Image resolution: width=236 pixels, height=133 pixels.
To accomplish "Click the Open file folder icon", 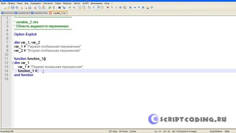I will click(8, 7).
